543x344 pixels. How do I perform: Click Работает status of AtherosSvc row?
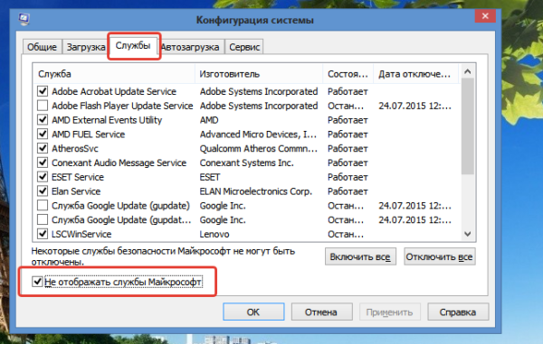point(348,148)
